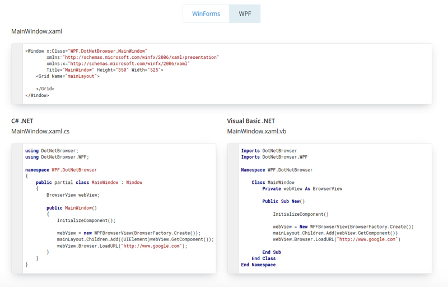Click the 'Public Sub New()' line

(x=283, y=201)
